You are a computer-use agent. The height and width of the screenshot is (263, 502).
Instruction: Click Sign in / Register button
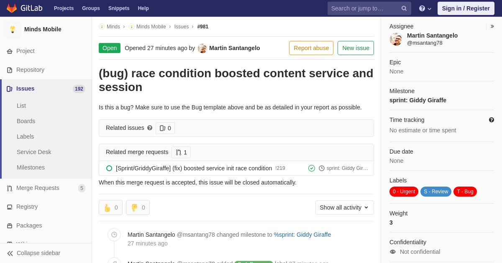(466, 8)
